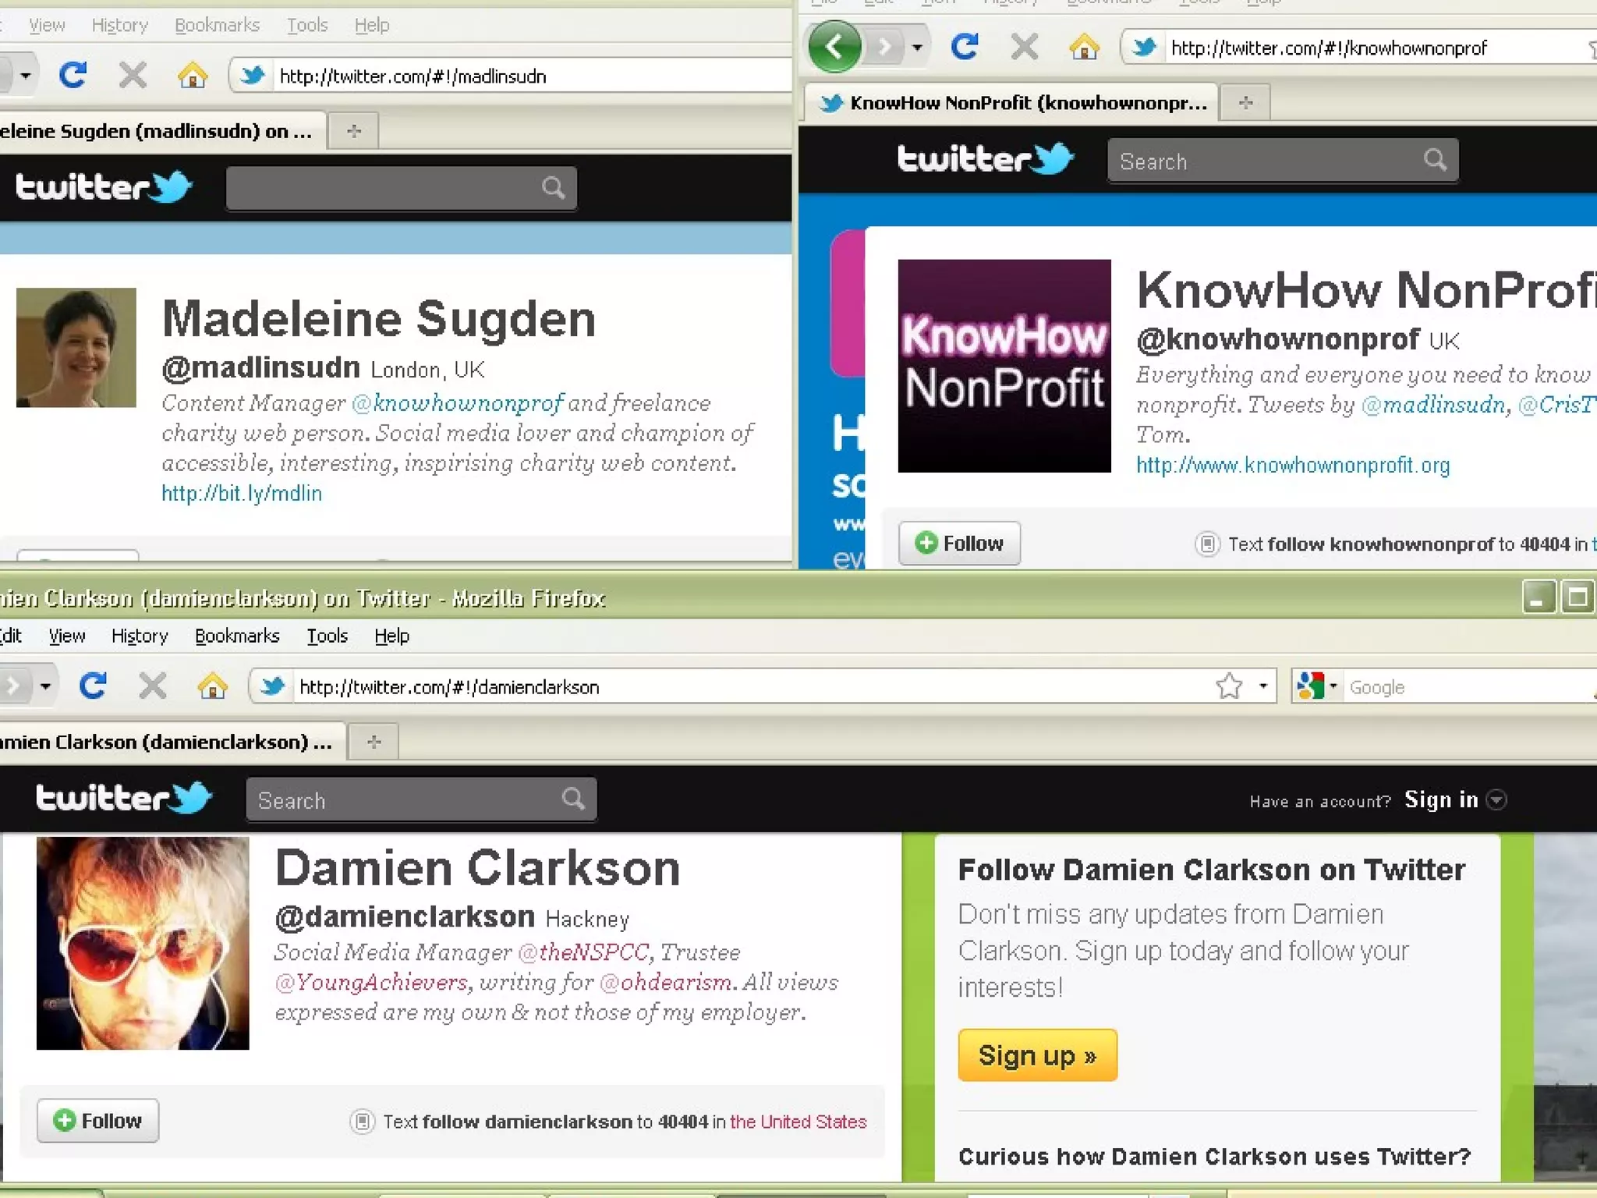The image size is (1597, 1198).
Task: Click the yellow Sign up button
Action: click(1037, 1055)
